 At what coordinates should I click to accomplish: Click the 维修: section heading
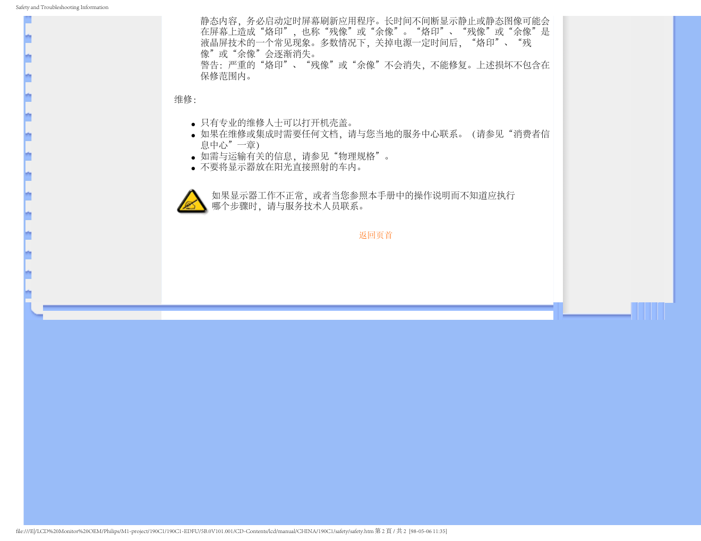(x=185, y=100)
